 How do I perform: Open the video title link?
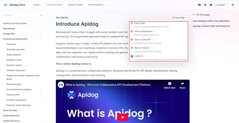click(108, 85)
